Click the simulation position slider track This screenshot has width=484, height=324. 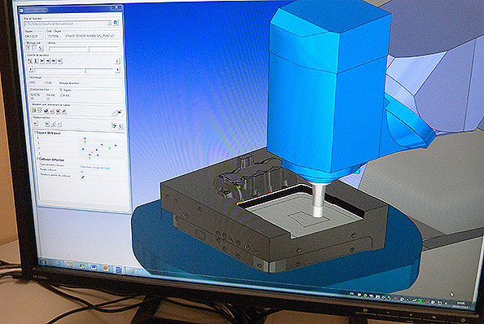click(x=74, y=69)
